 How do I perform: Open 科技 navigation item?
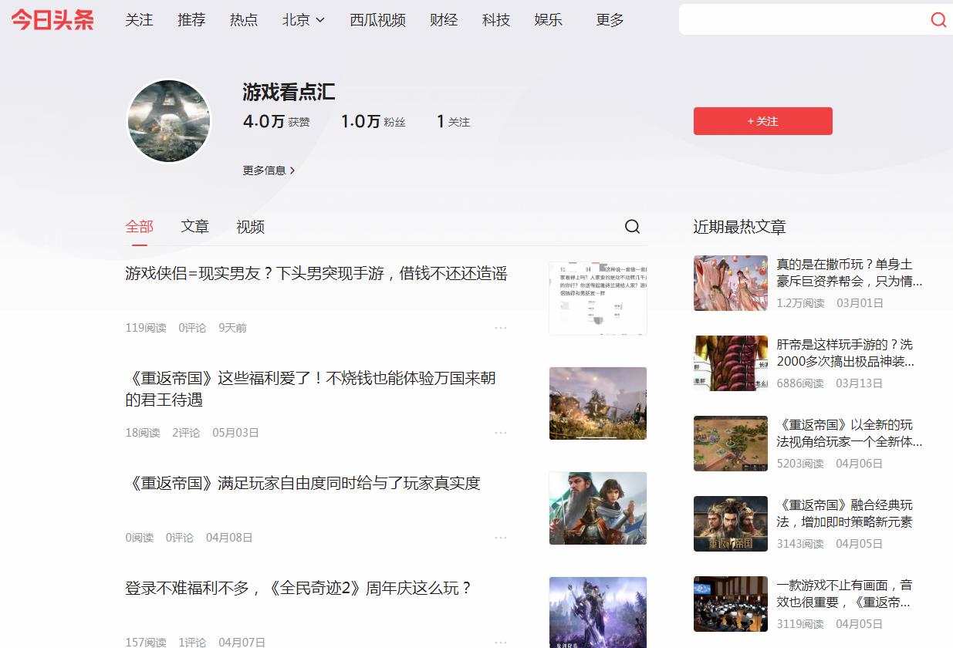tap(496, 20)
